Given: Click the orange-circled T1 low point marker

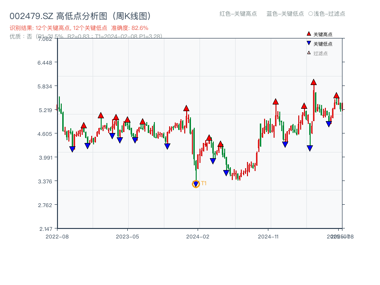Looking at the screenshot, I should coord(196,184).
